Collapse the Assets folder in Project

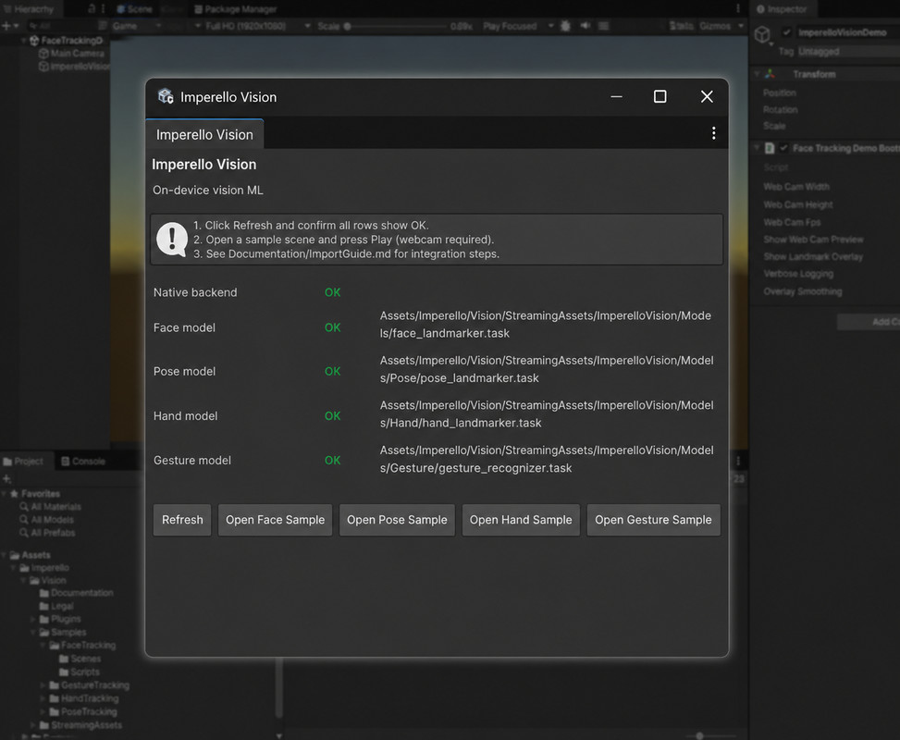pos(5,555)
